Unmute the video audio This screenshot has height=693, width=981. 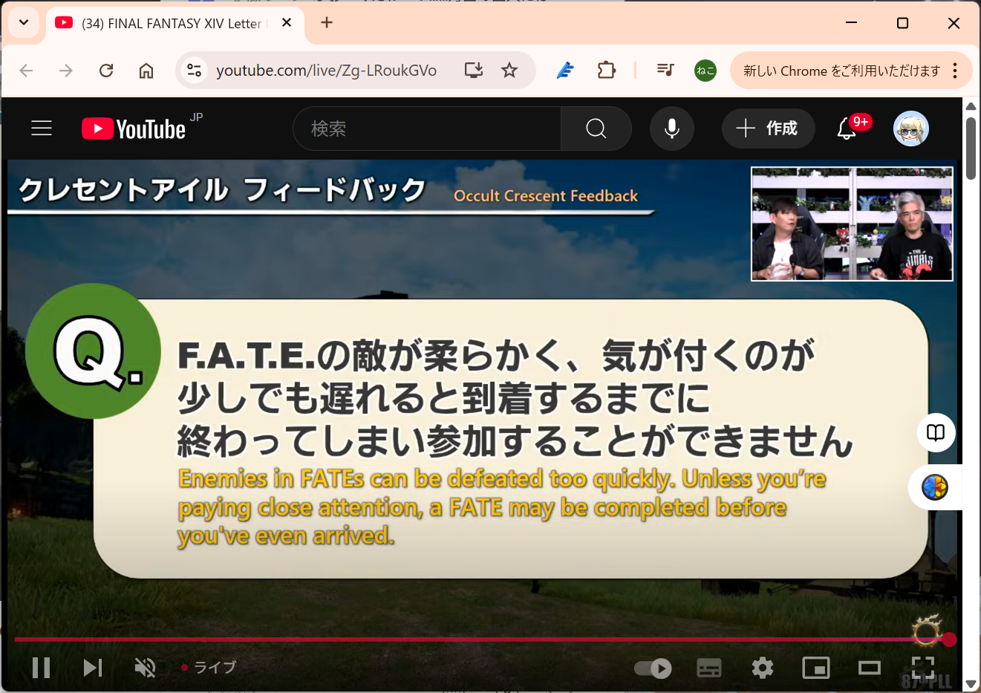(145, 668)
